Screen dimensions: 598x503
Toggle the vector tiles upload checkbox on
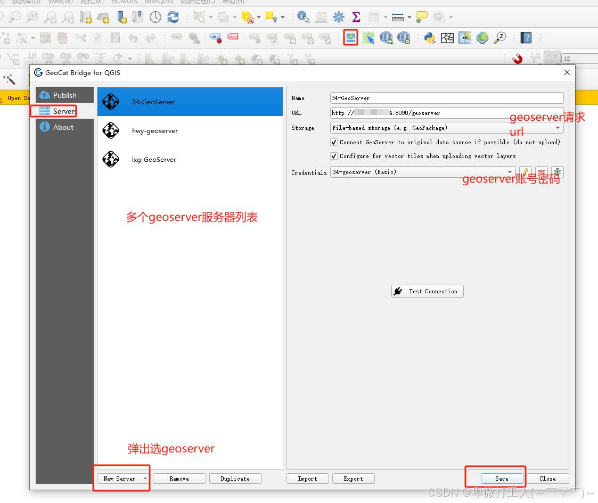(x=334, y=156)
